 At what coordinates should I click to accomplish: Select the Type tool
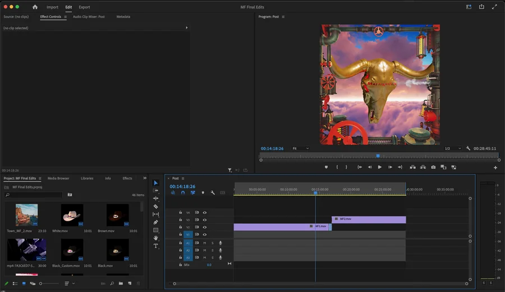click(x=155, y=246)
